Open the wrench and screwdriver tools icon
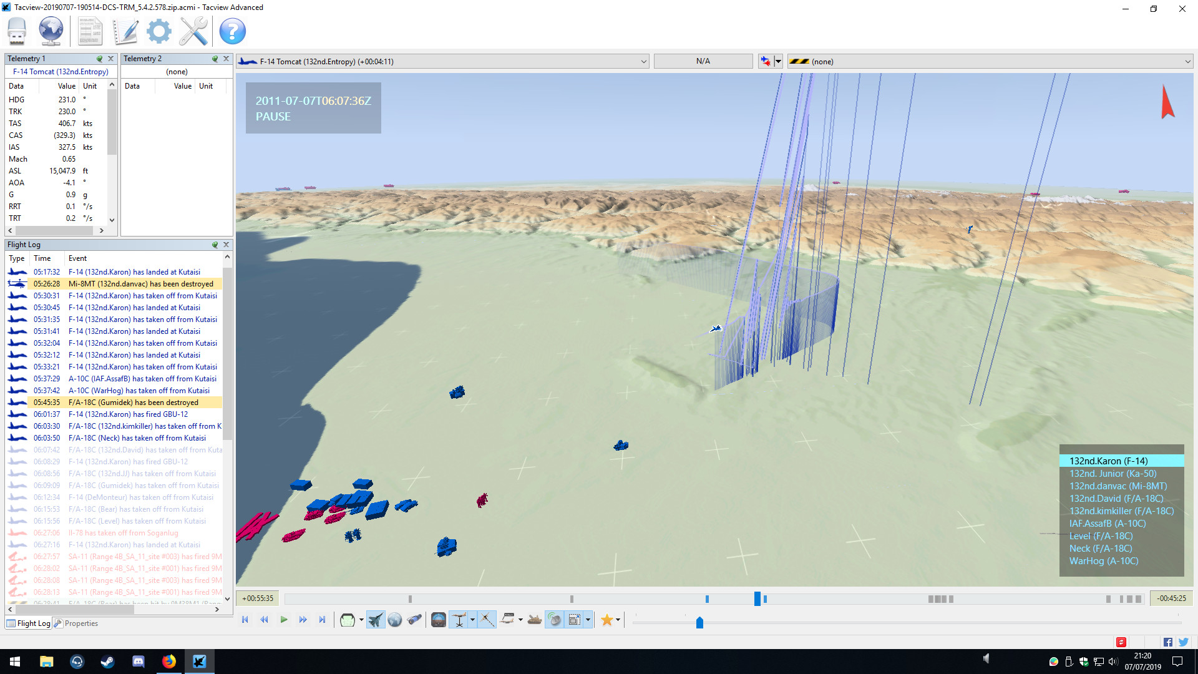The image size is (1198, 674). (x=193, y=31)
